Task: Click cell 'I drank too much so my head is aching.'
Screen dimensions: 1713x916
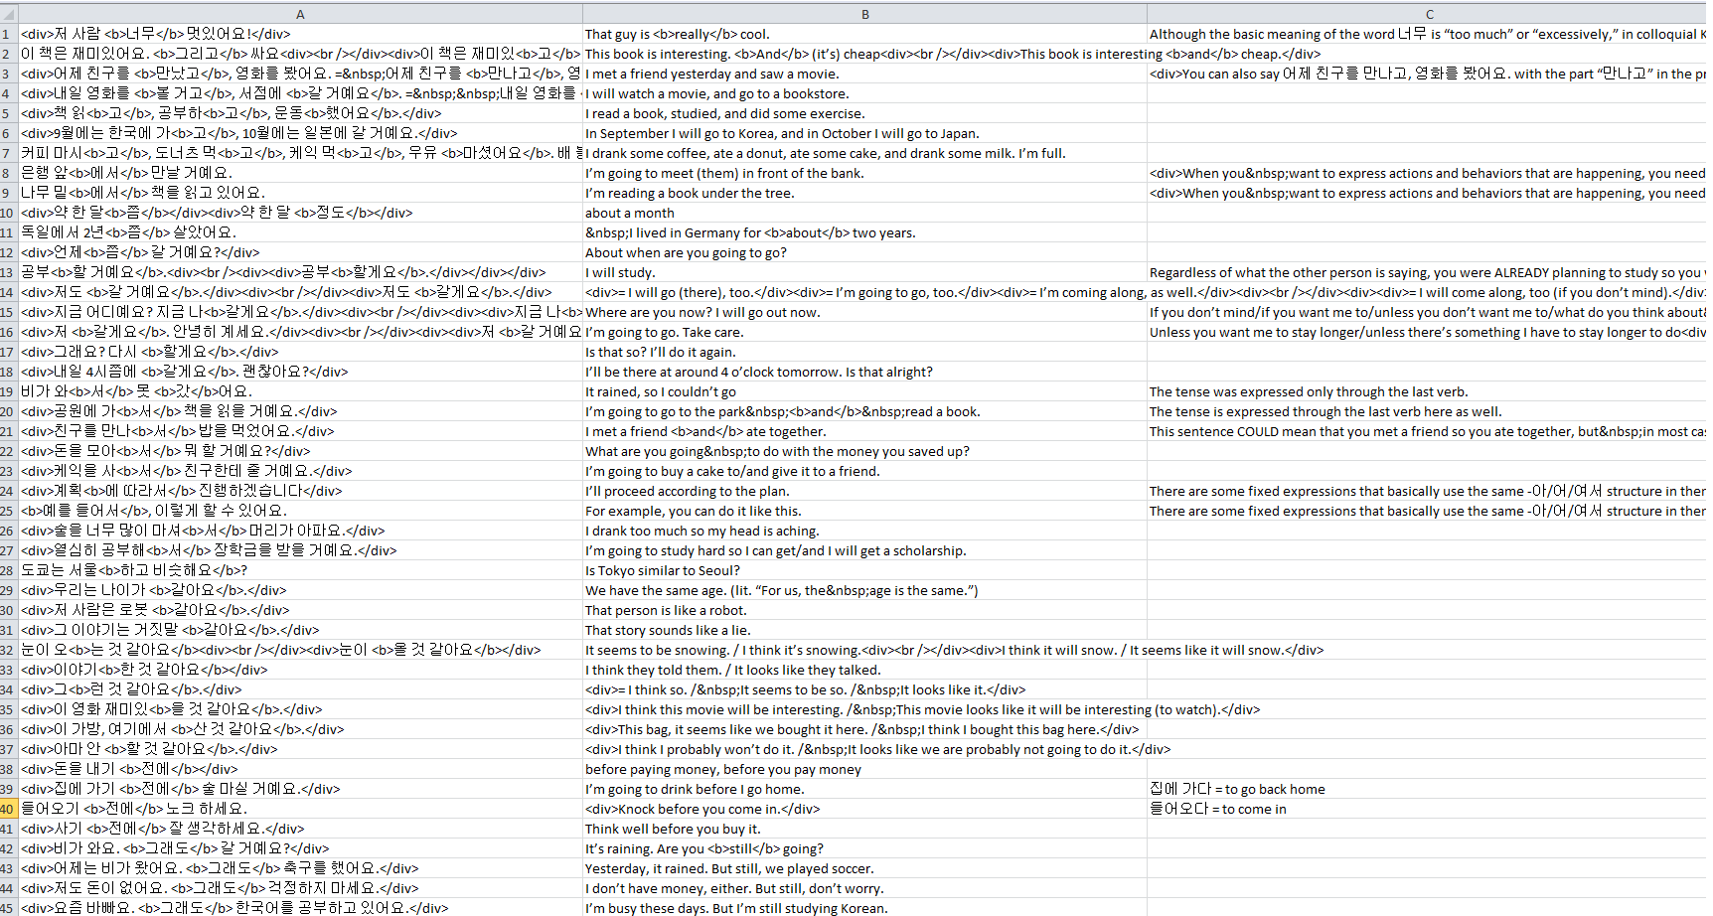Action: pyautogui.click(x=864, y=531)
